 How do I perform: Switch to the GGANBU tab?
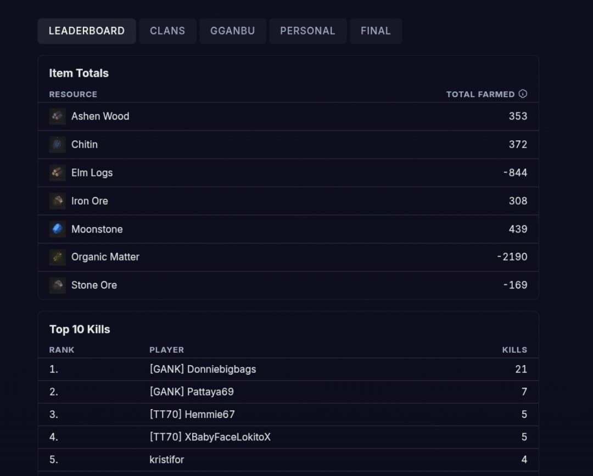coord(232,31)
